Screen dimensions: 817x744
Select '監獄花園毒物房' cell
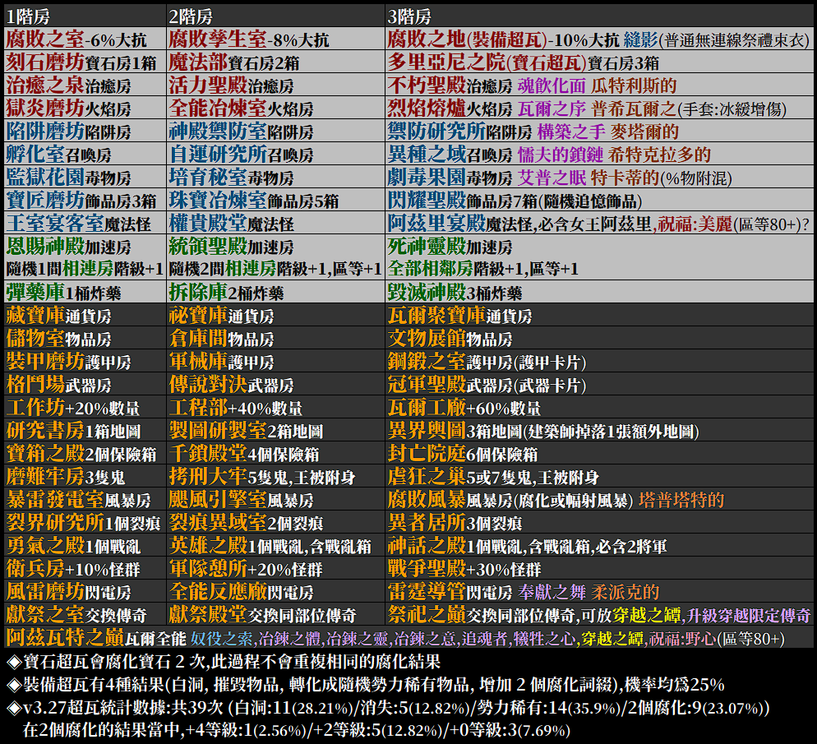85,177
